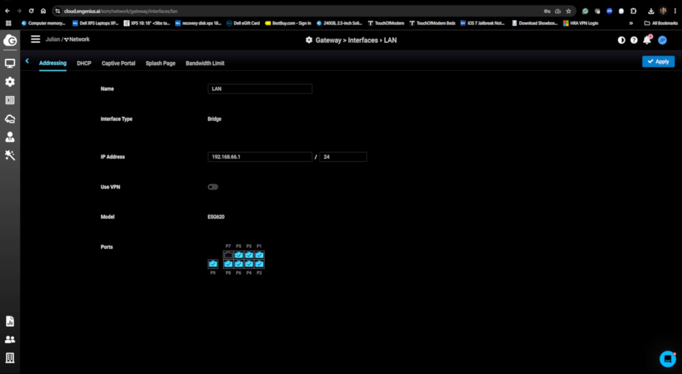Open Chrome three-dot menu
The height and width of the screenshot is (374, 682).
point(675,11)
